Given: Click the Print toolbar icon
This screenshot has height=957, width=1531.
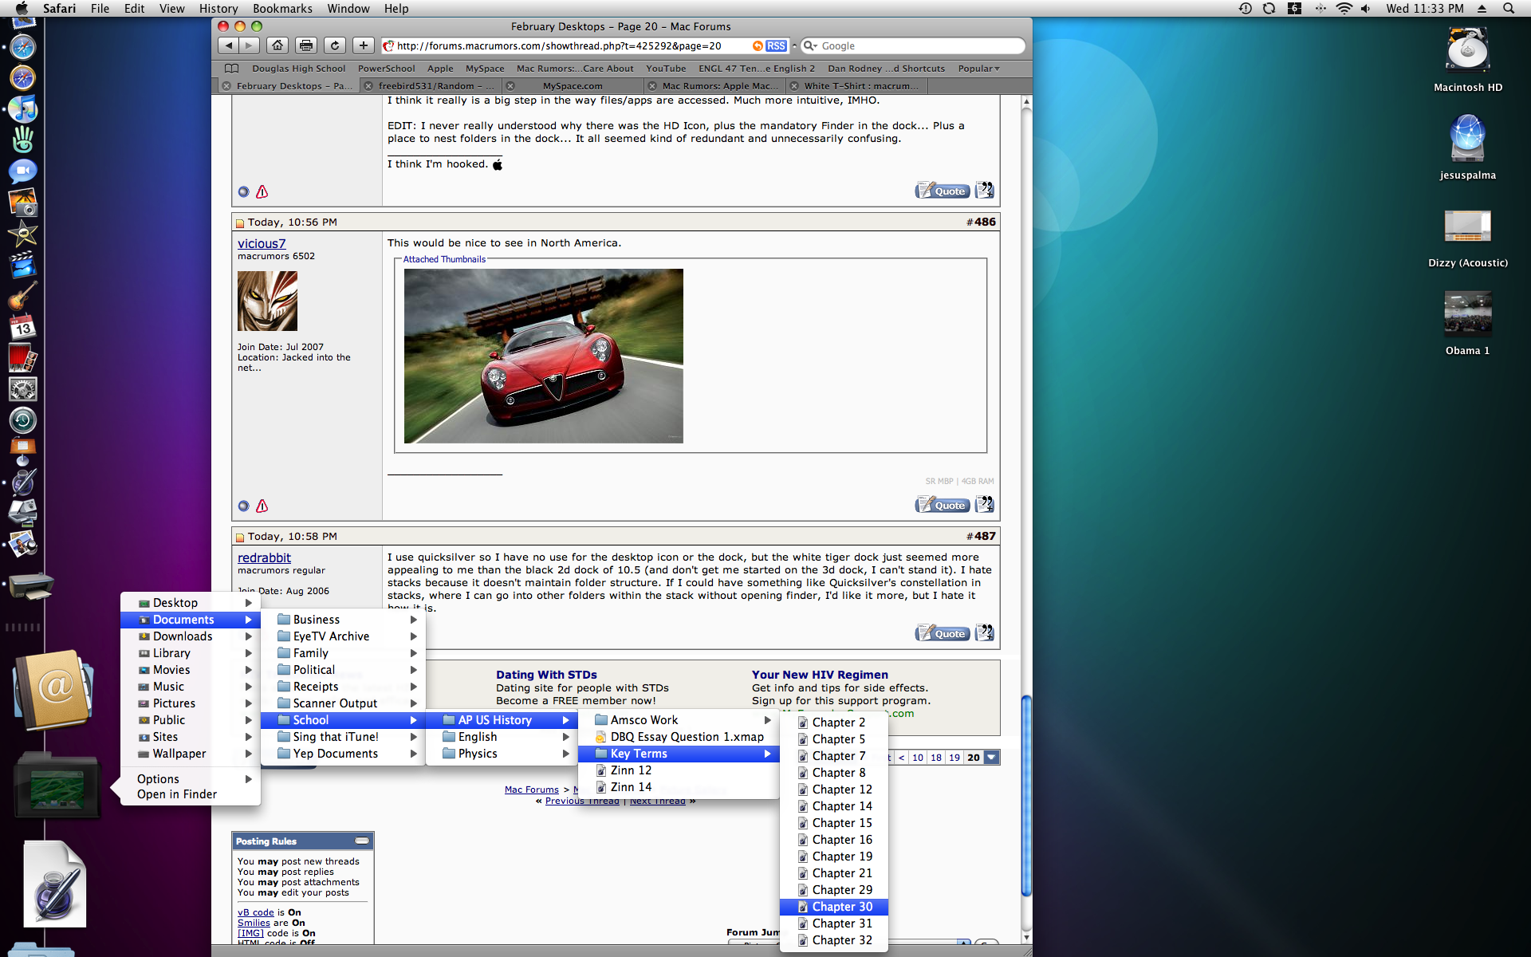Looking at the screenshot, I should pyautogui.click(x=306, y=45).
